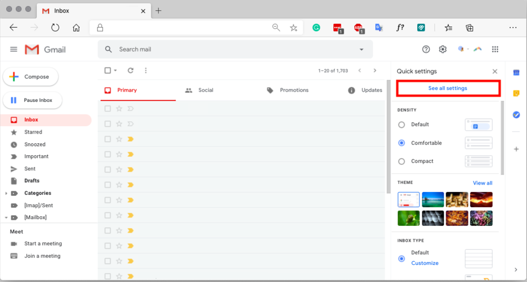Click the Google Translate extension icon
This screenshot has height=282, width=527.
click(x=379, y=28)
